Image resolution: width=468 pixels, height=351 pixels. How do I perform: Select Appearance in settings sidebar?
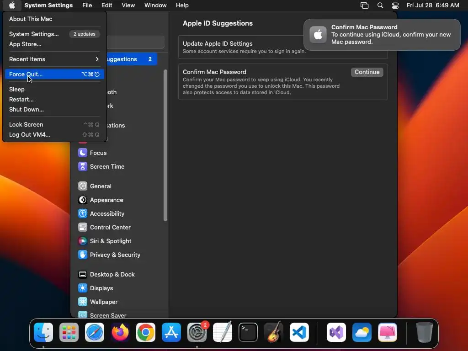[106, 200]
